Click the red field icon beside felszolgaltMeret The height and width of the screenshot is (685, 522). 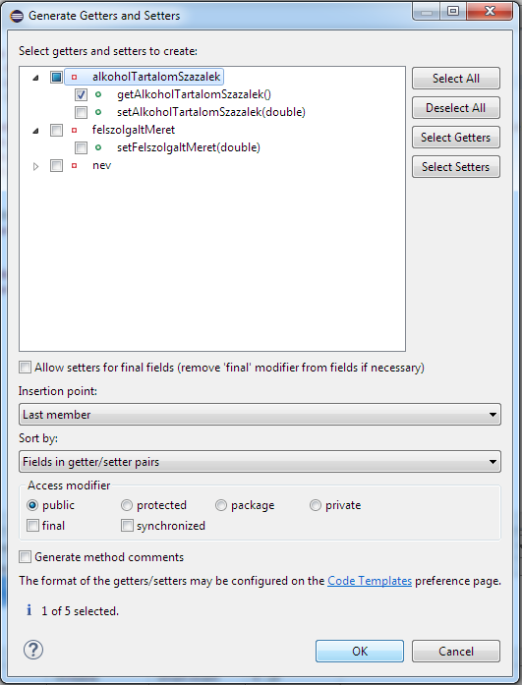coord(75,130)
